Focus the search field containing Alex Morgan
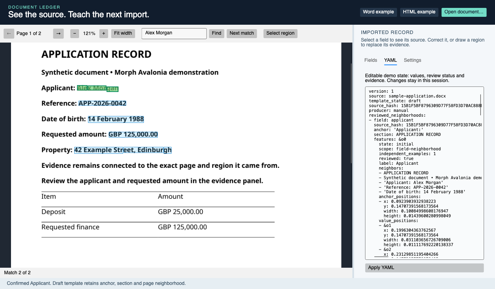495x289 pixels. [x=174, y=33]
